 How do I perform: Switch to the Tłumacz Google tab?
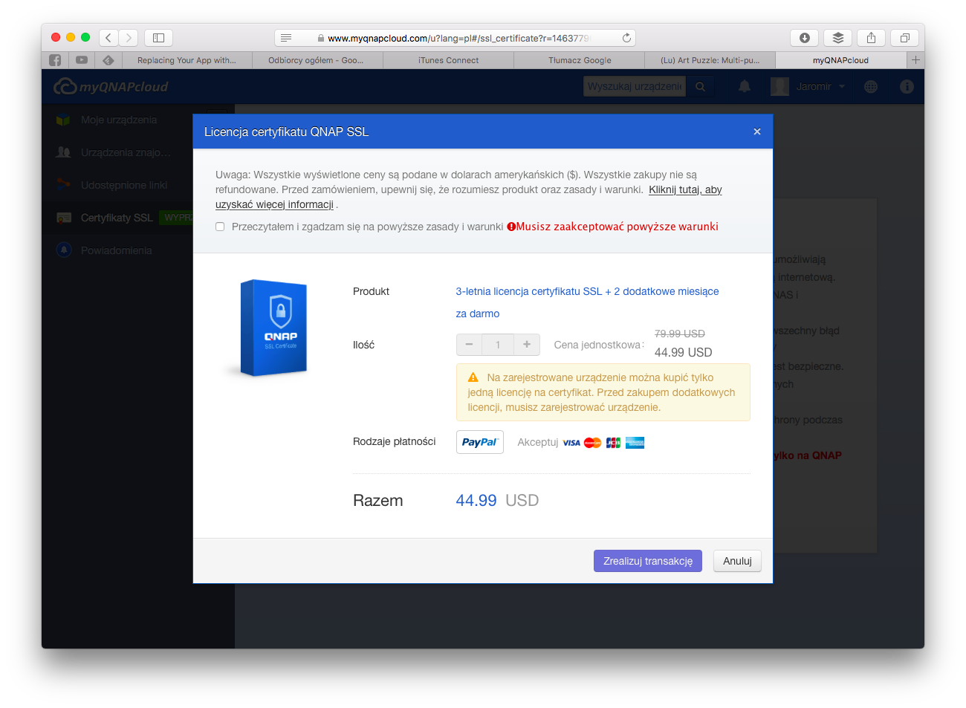580,60
